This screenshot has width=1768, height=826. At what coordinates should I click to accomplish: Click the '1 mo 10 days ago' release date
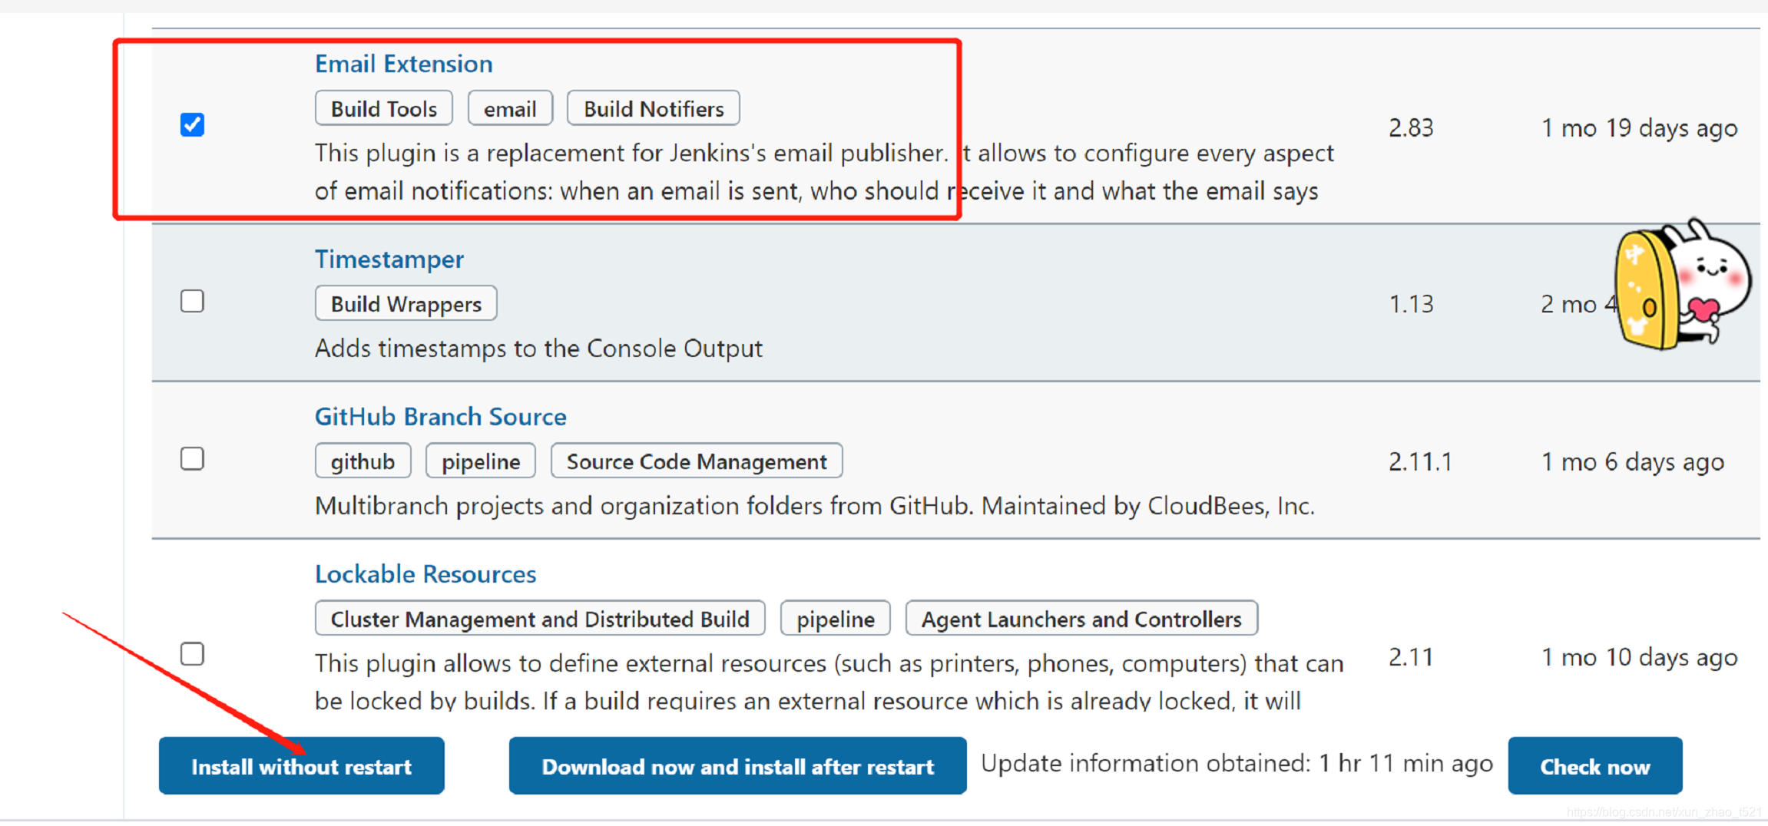tap(1639, 658)
